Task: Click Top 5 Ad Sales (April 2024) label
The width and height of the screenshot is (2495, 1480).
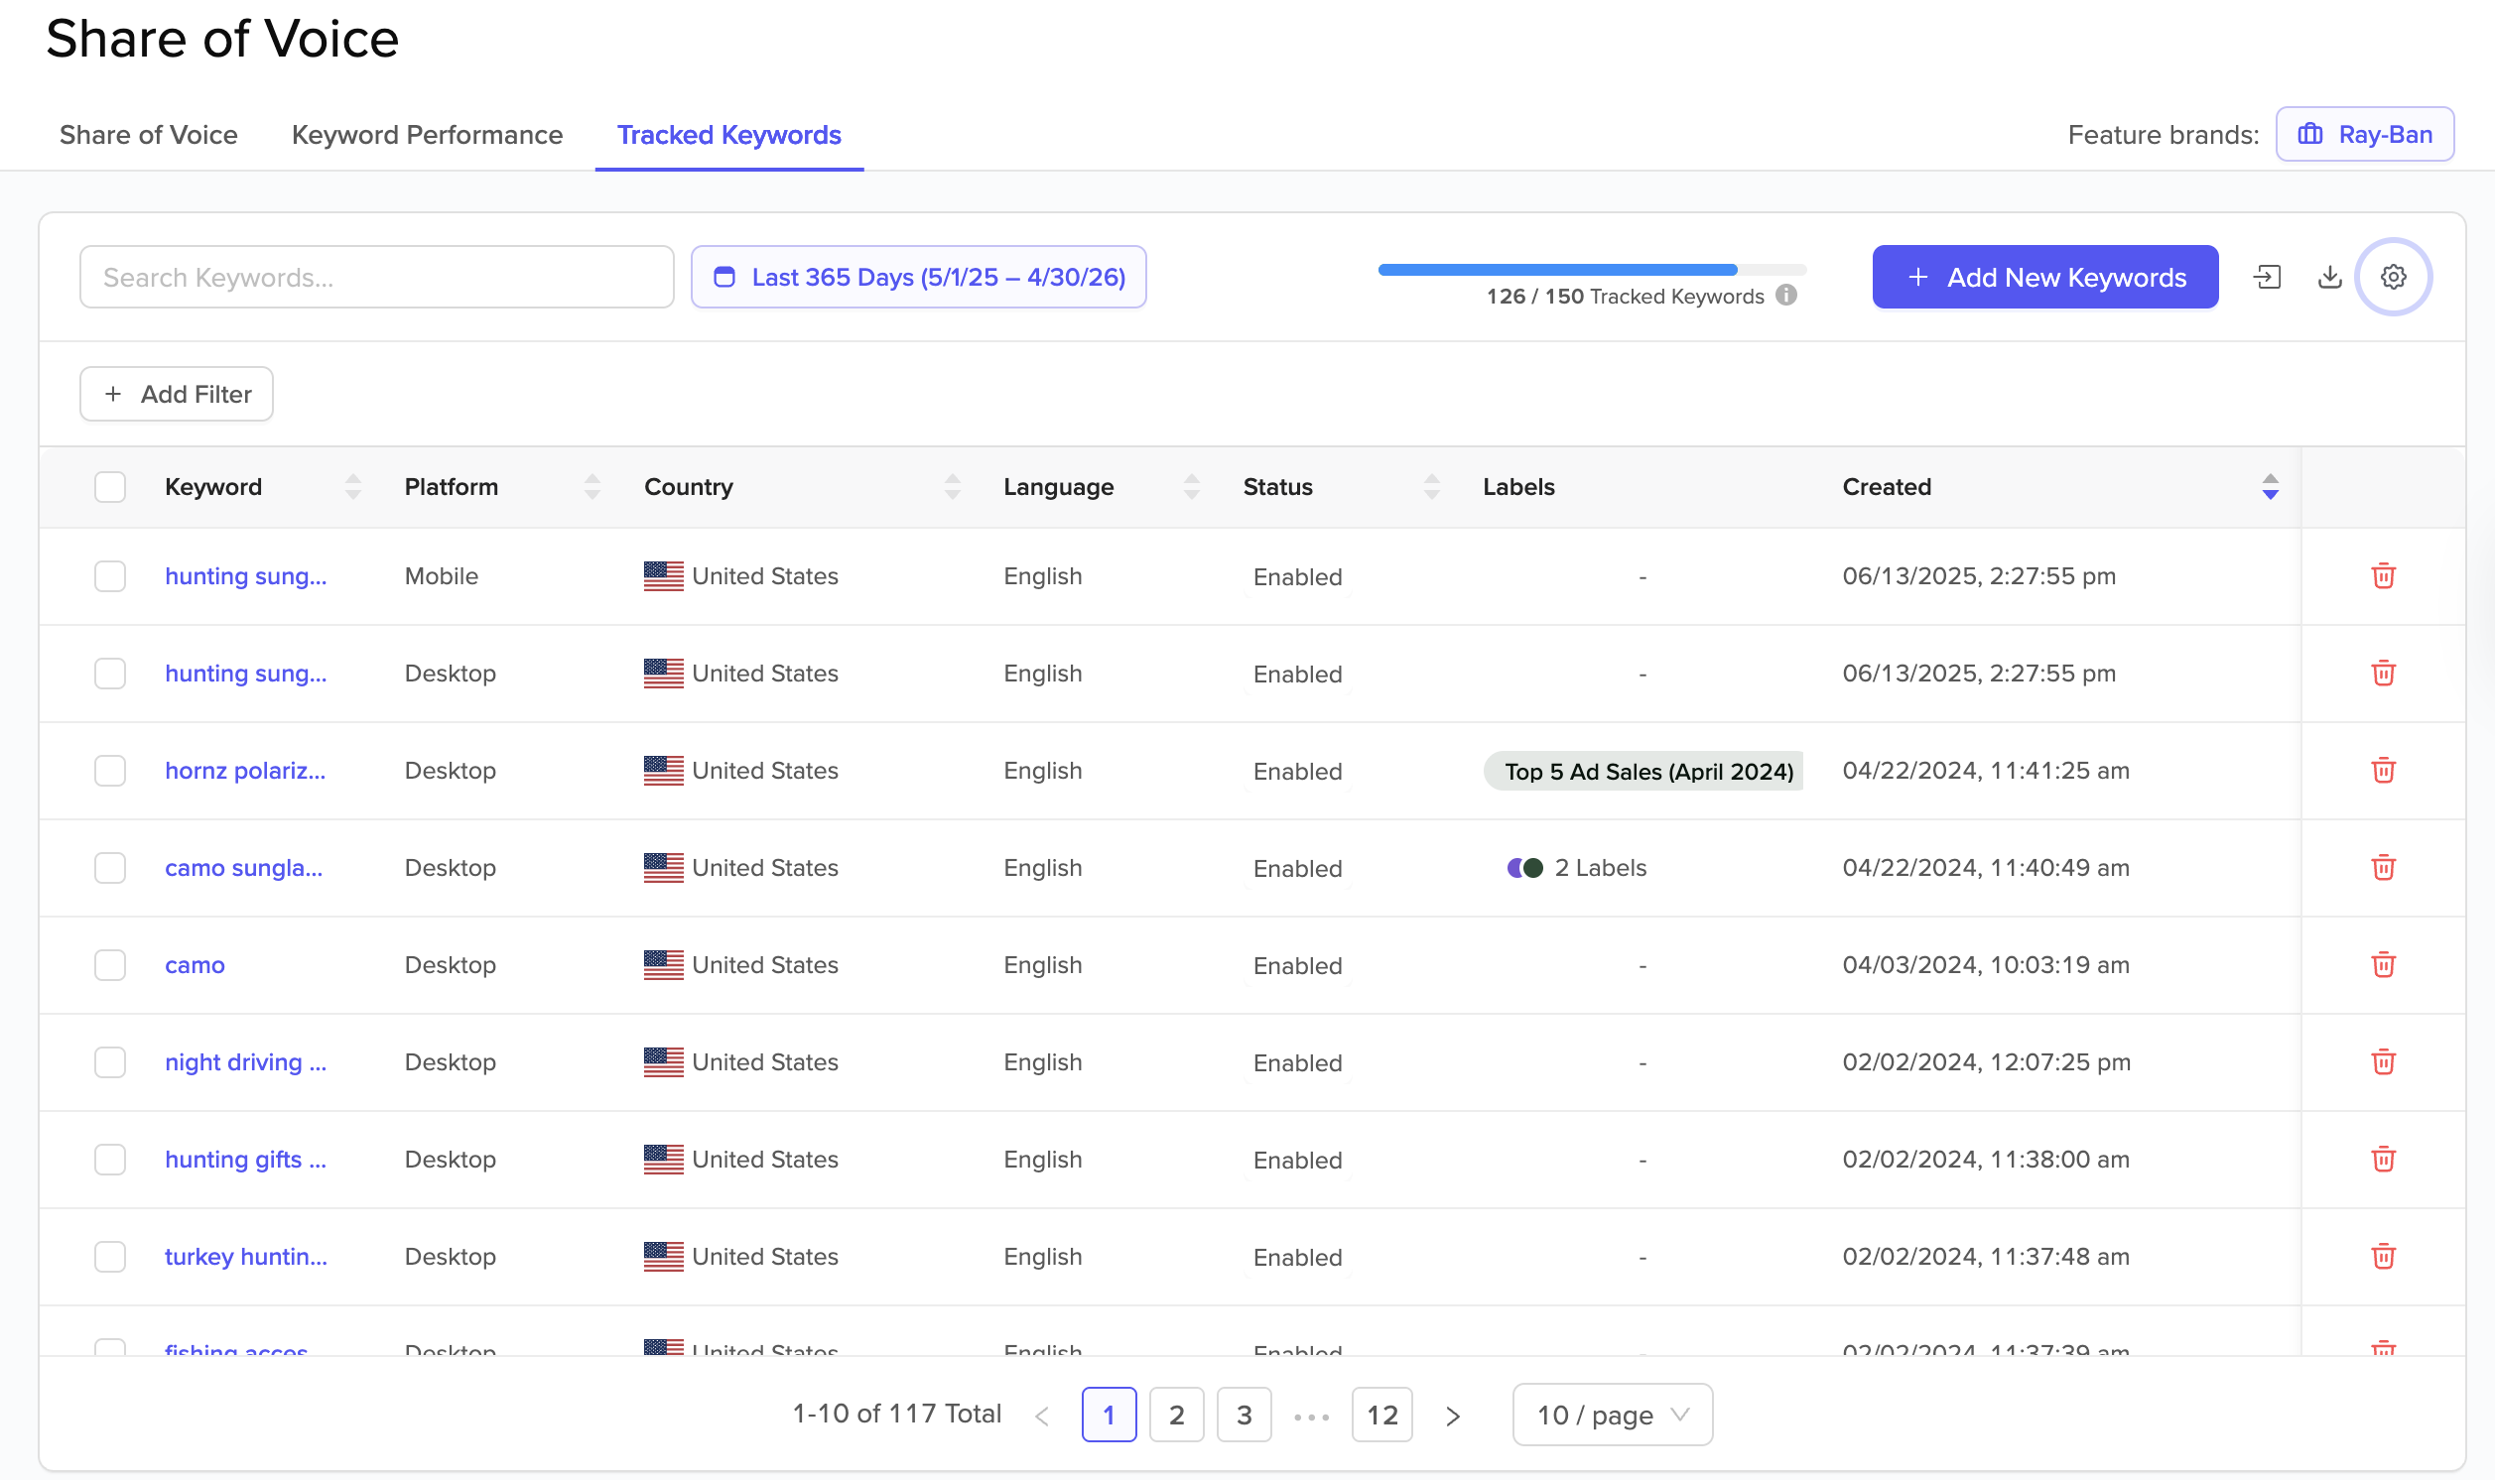Action: (x=1644, y=771)
